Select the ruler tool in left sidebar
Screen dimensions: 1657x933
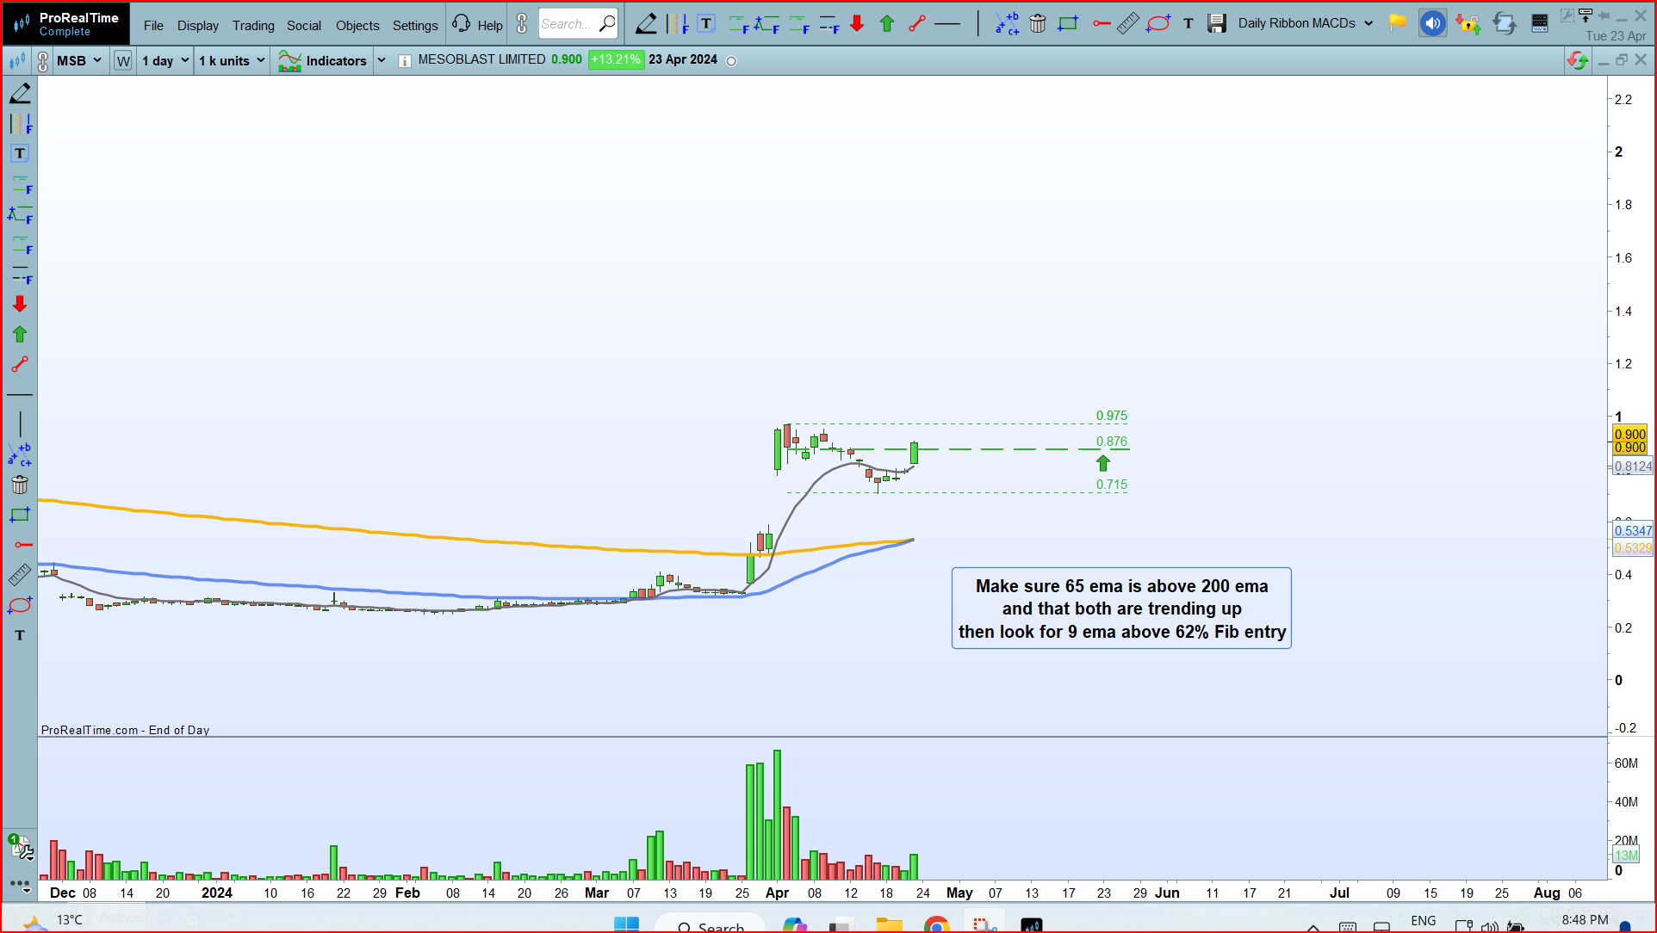tap(20, 574)
